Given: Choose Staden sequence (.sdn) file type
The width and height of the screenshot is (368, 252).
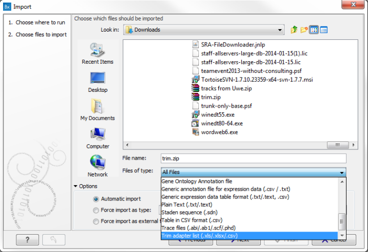Looking at the screenshot, I should point(249,212).
